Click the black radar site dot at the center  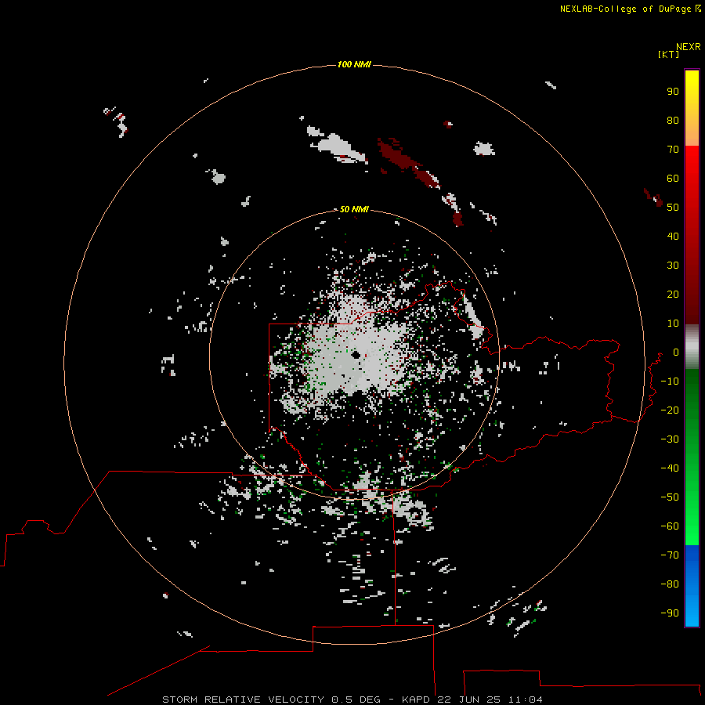point(356,355)
